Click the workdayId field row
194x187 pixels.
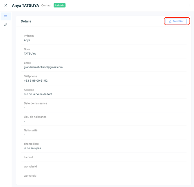pyautogui.click(x=104, y=166)
